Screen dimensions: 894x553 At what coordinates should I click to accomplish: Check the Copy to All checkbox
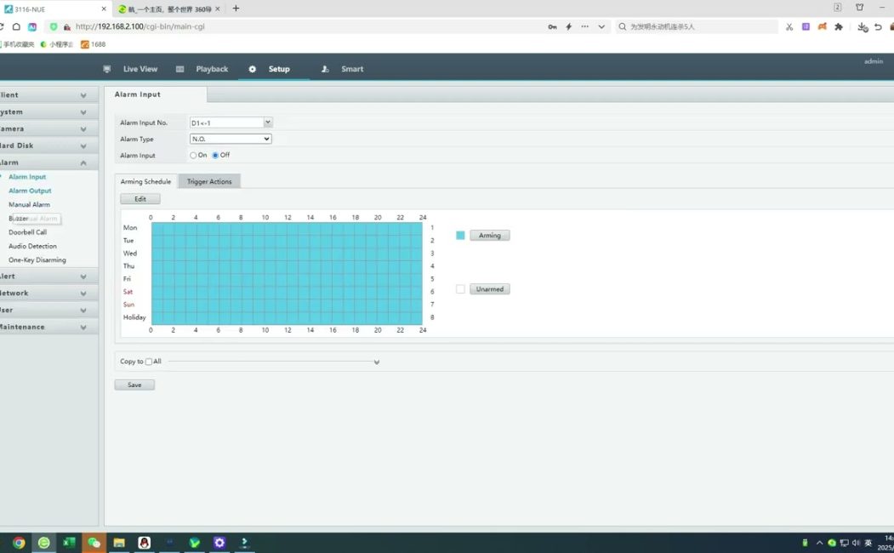point(149,362)
